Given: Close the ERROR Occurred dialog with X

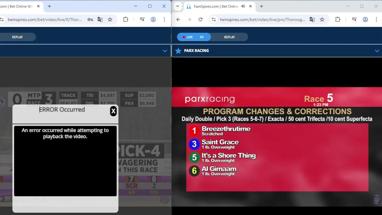Looking at the screenshot, I should [113, 111].
